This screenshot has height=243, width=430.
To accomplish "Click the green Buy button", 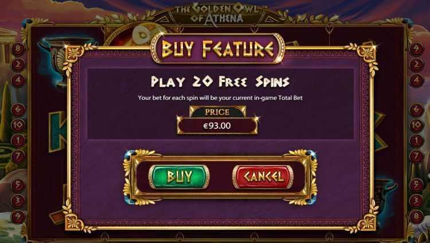I will click(179, 177).
